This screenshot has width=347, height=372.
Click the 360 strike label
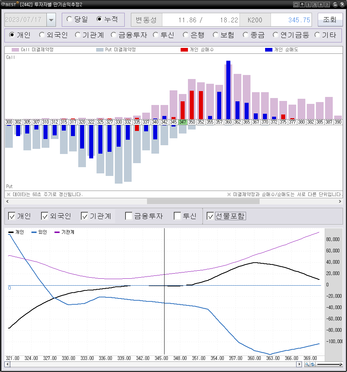click(228, 122)
